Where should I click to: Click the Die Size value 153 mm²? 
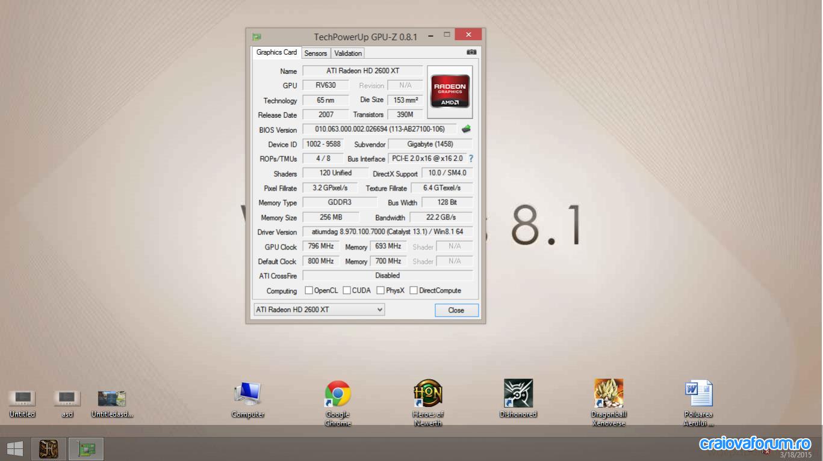pyautogui.click(x=405, y=100)
